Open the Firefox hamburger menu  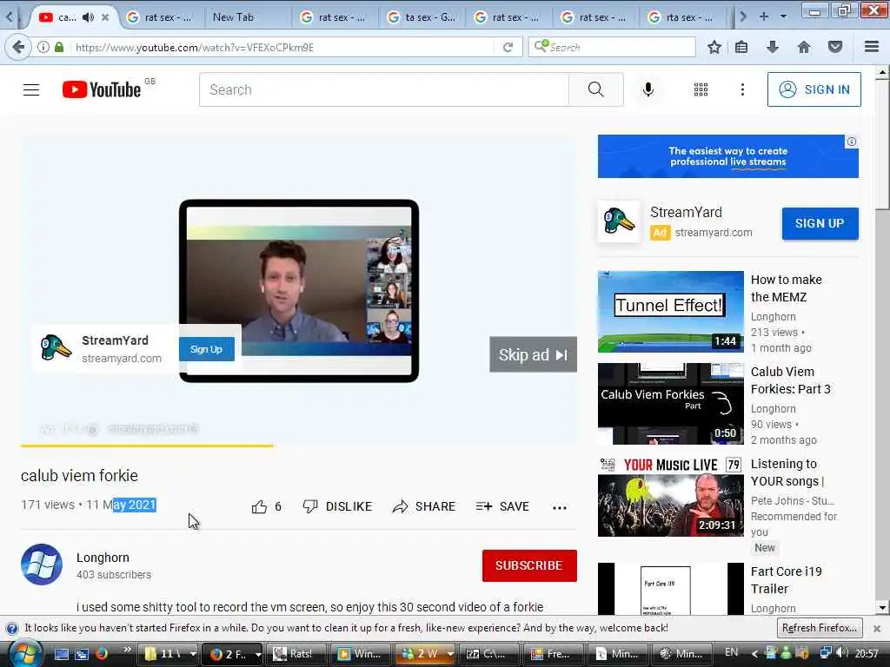[872, 47]
